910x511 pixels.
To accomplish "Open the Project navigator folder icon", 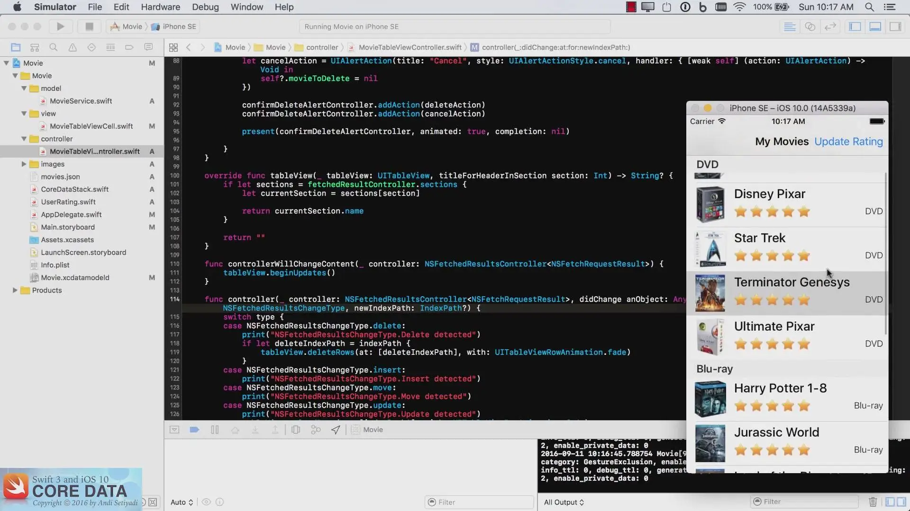I will [x=16, y=47].
